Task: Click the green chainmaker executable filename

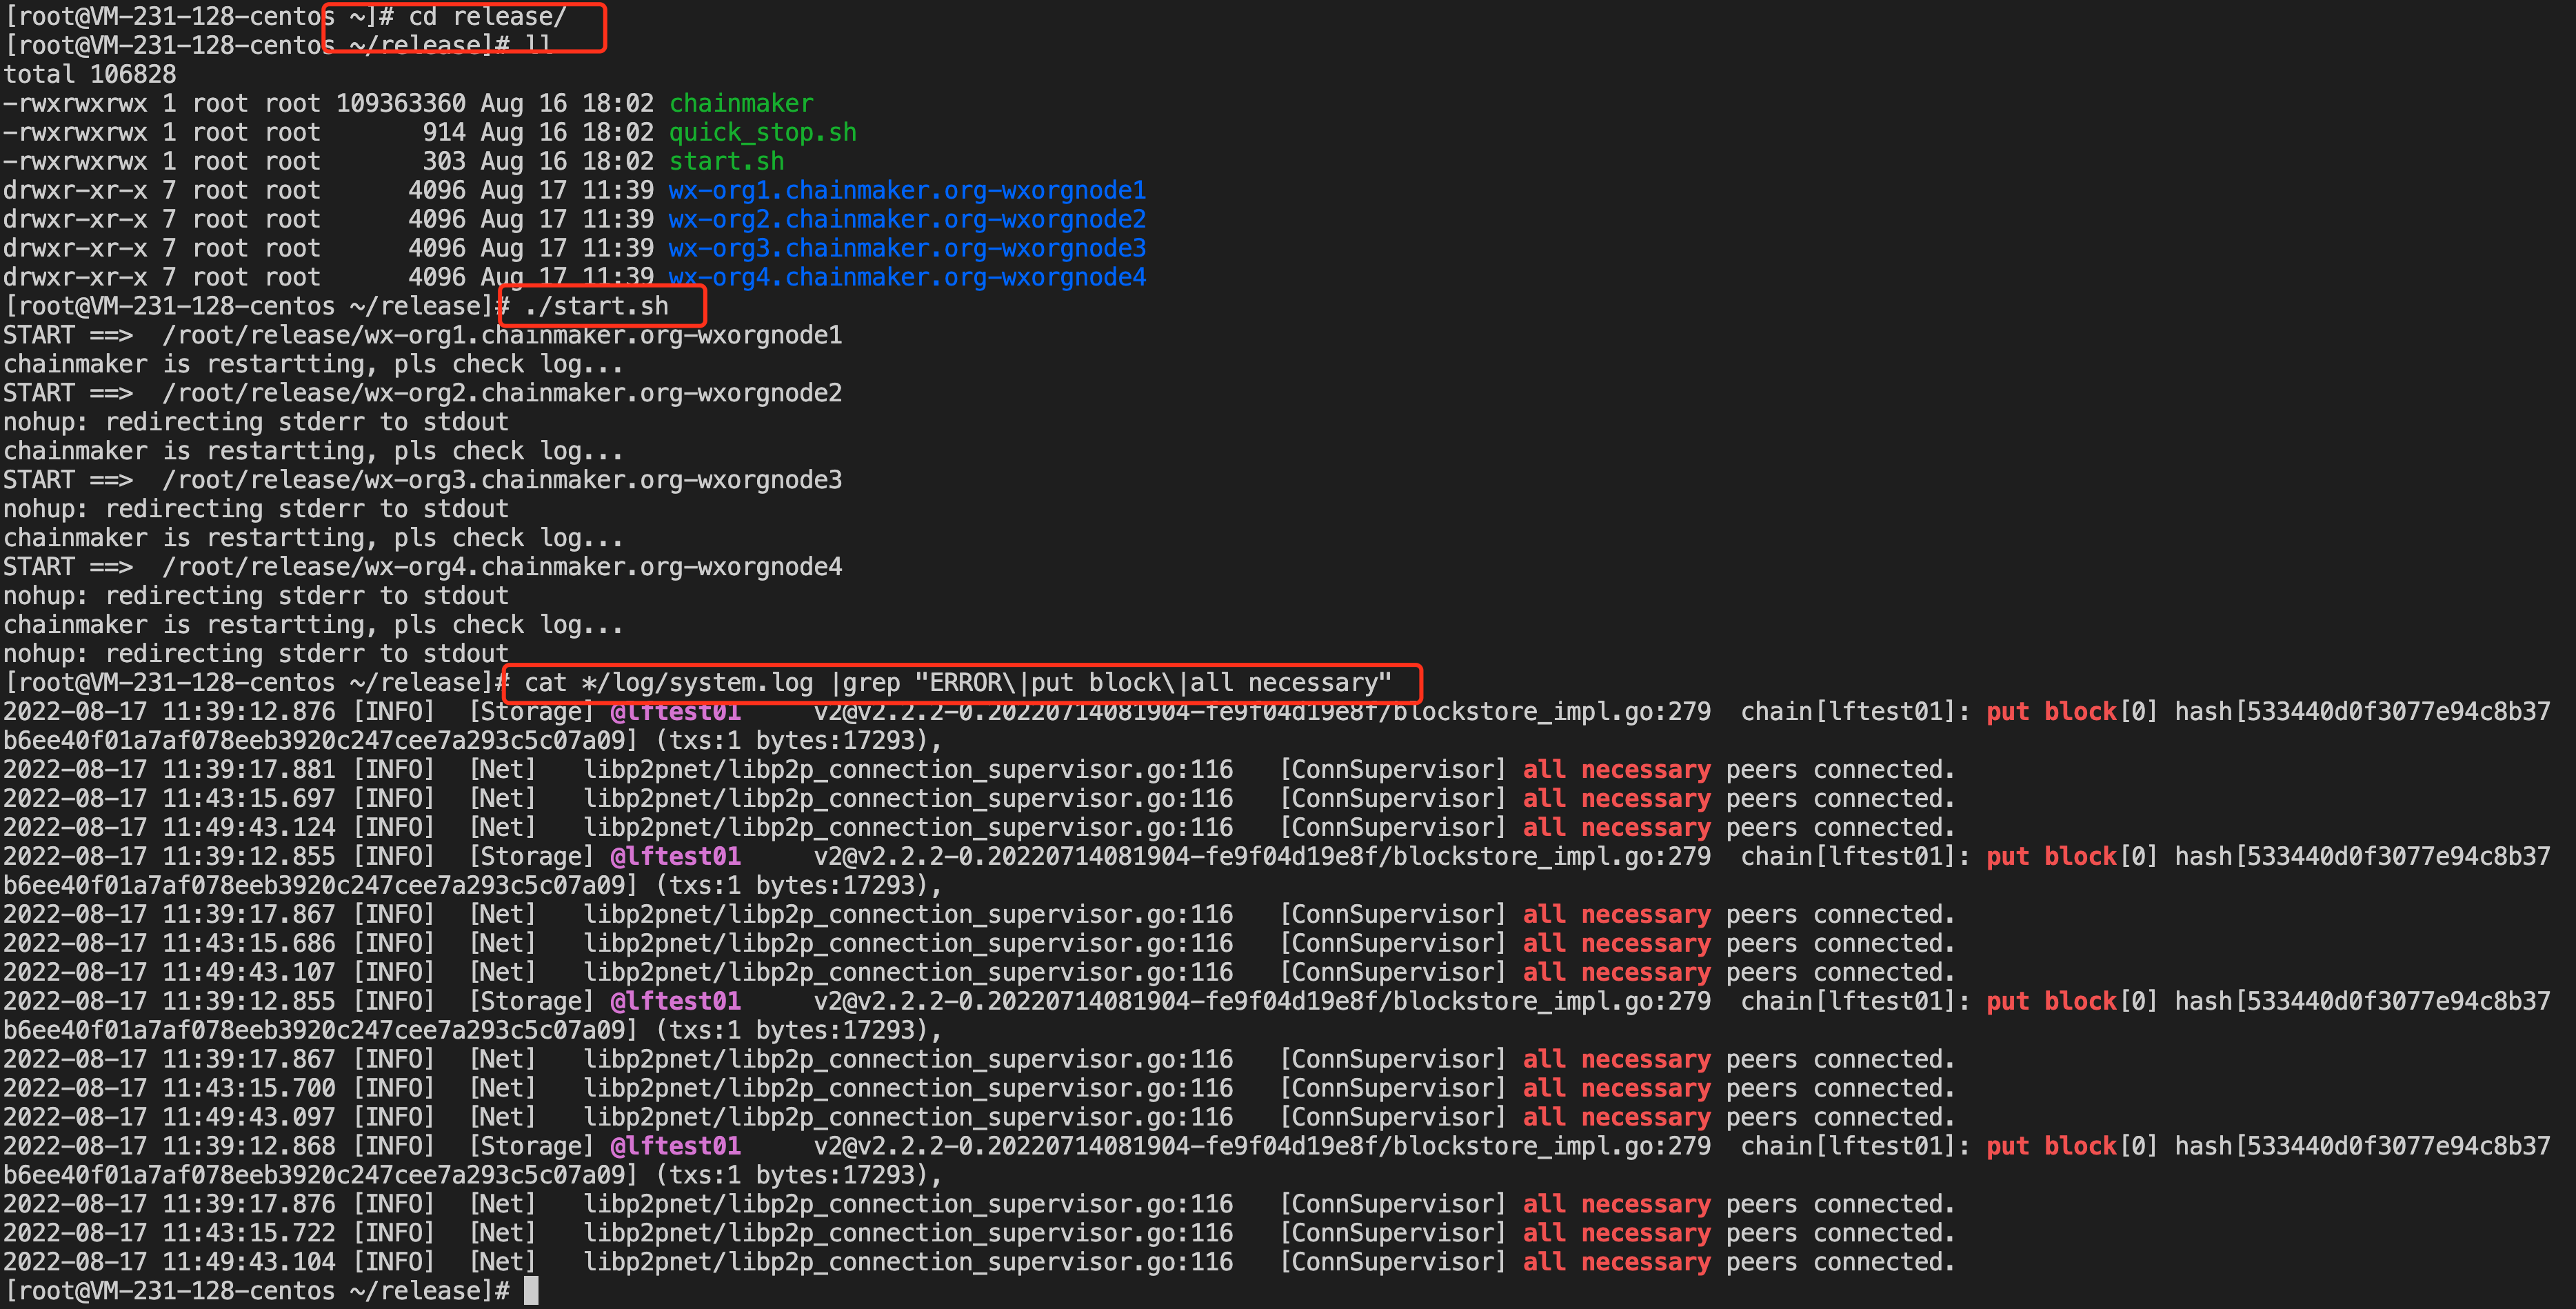Action: pyautogui.click(x=740, y=103)
